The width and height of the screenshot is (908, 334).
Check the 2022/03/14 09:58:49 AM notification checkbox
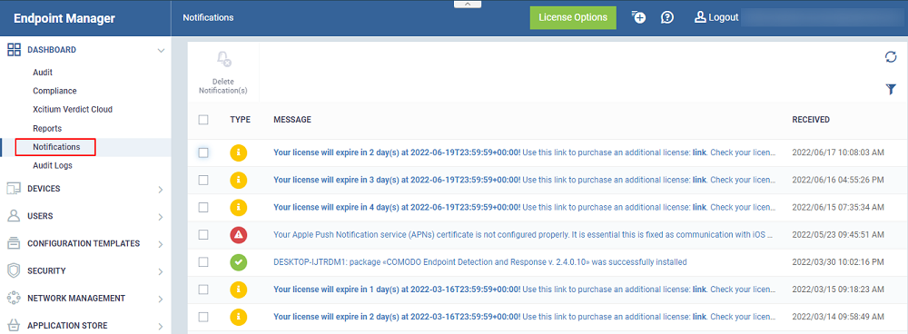tap(203, 317)
